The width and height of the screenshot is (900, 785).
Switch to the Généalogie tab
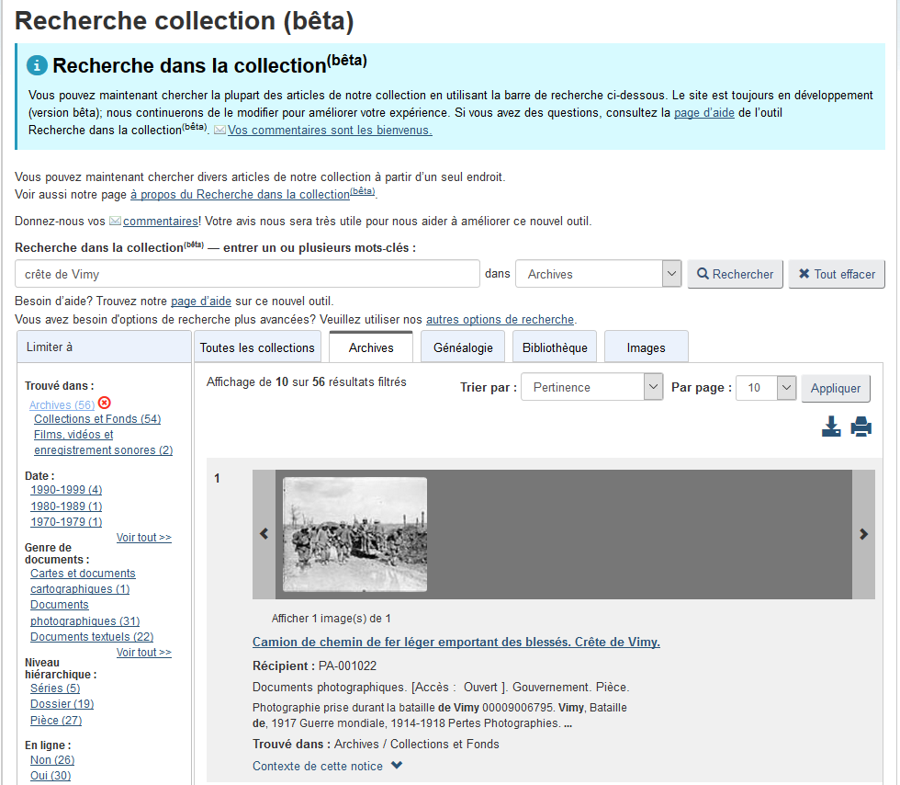[463, 347]
